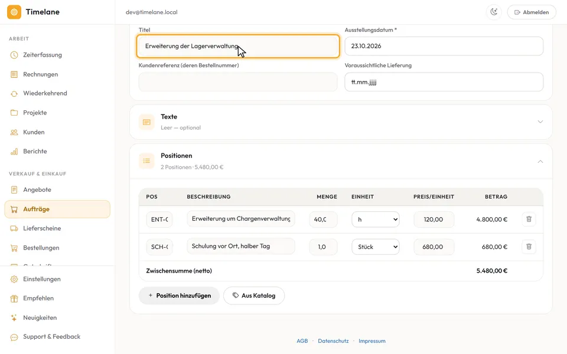Click the Aufträge shopping cart icon
Image resolution: width=567 pixels, height=354 pixels.
(14, 209)
